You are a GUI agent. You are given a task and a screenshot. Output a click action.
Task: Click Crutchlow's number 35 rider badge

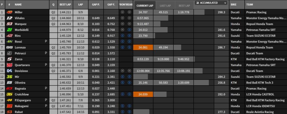click(9, 94)
